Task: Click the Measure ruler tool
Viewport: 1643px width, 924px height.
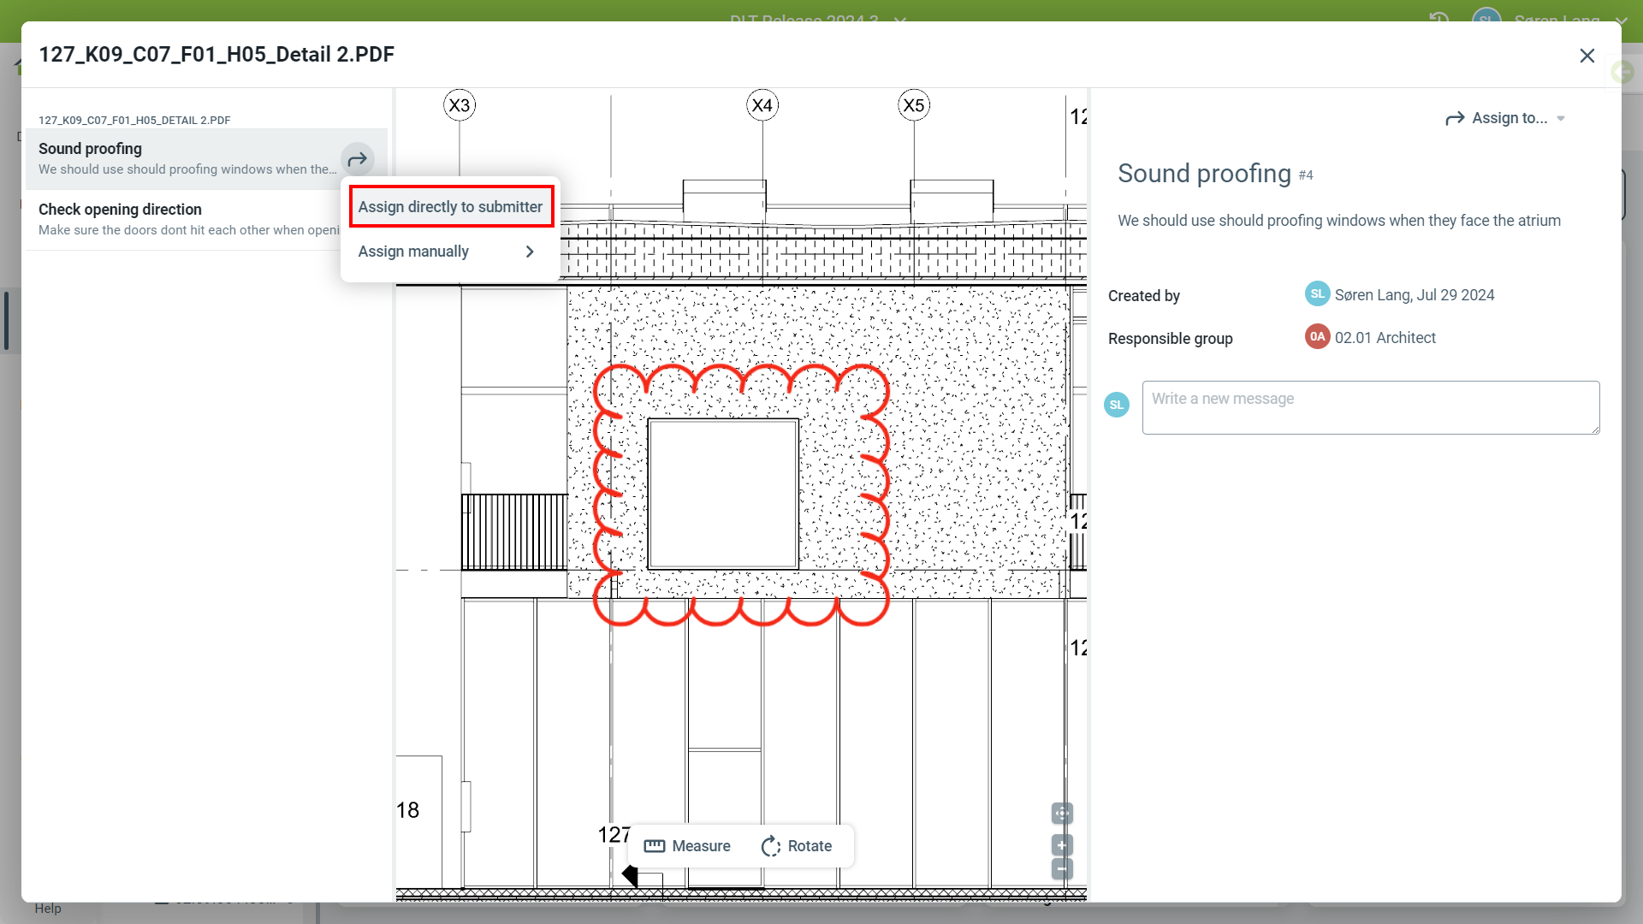Action: [687, 846]
